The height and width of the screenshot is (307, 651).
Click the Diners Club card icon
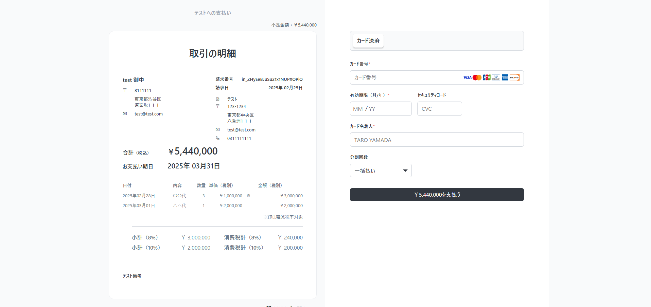[x=496, y=77]
